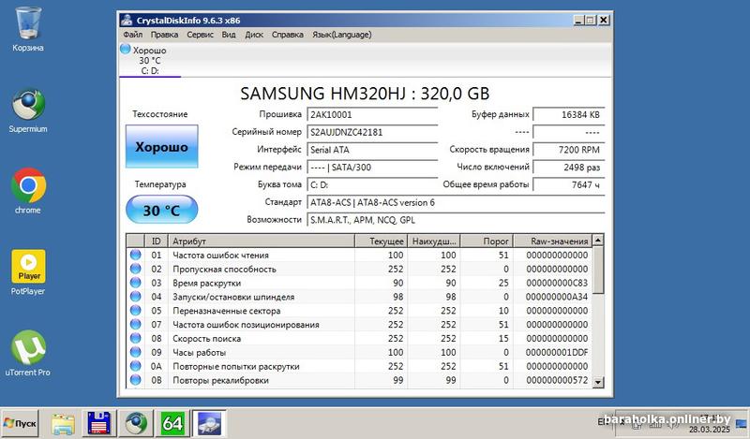
Task: Click the 30 °C temperature button
Action: [x=161, y=210]
